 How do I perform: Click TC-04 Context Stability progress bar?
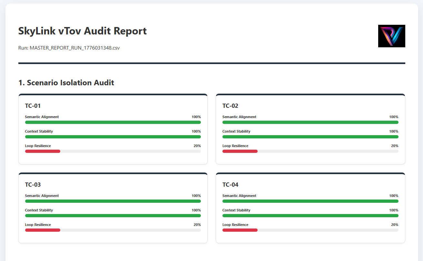click(x=310, y=216)
